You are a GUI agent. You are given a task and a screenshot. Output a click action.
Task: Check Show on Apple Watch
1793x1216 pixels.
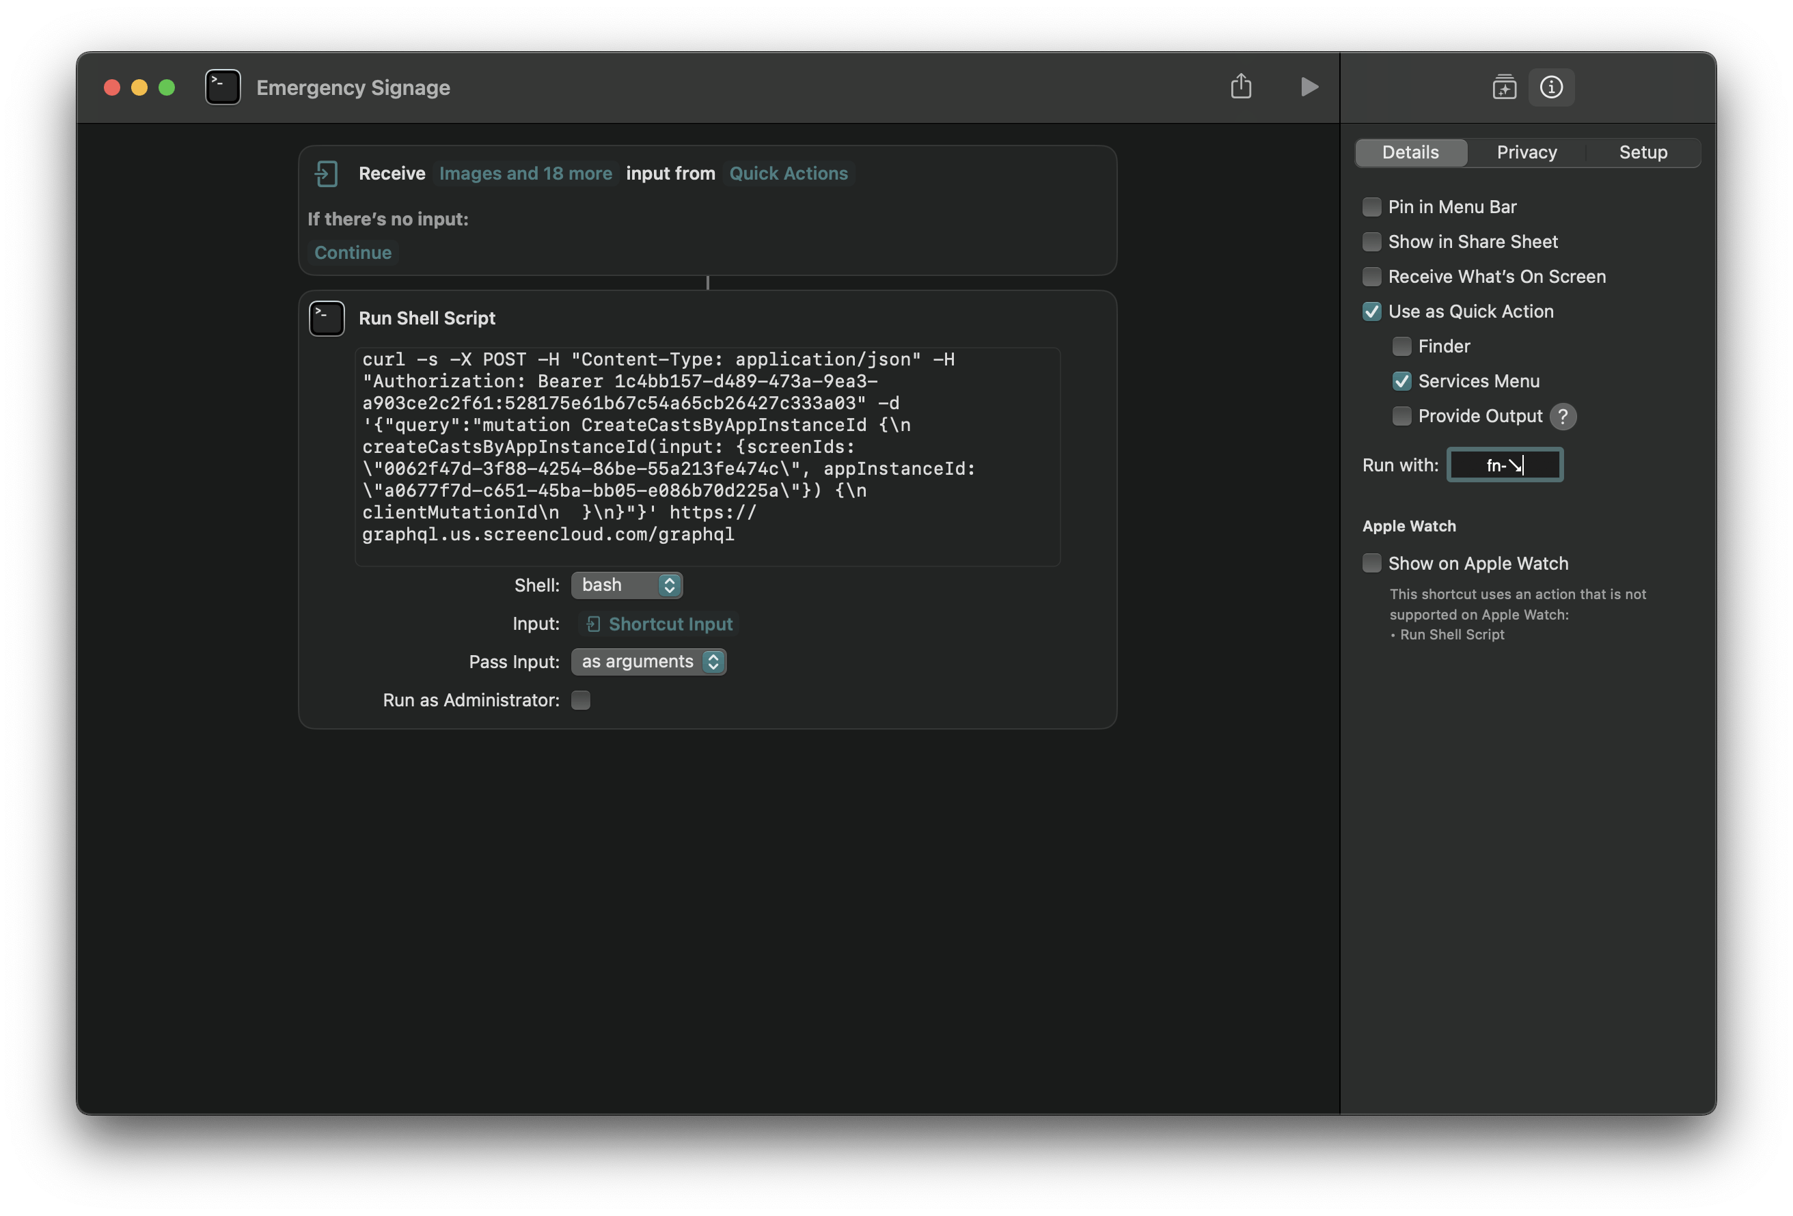1371,563
